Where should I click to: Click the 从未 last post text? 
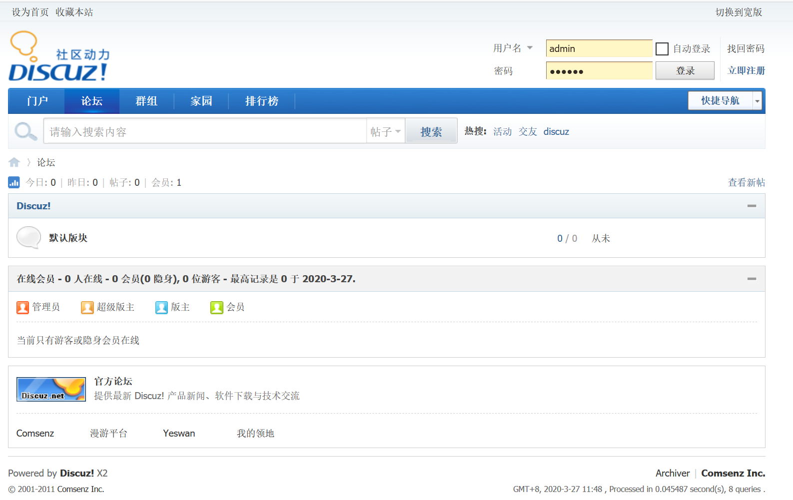601,238
